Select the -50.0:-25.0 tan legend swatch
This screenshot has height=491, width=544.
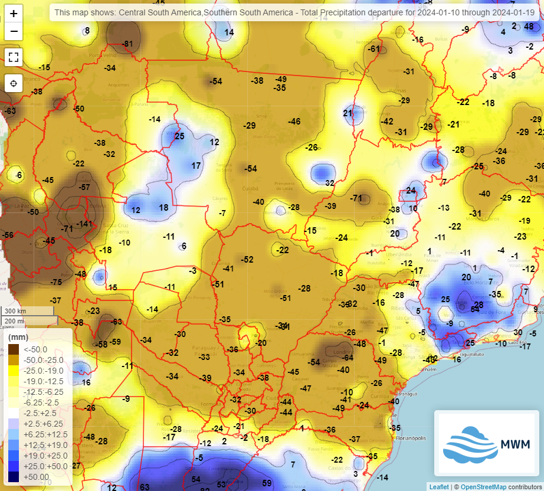15,358
